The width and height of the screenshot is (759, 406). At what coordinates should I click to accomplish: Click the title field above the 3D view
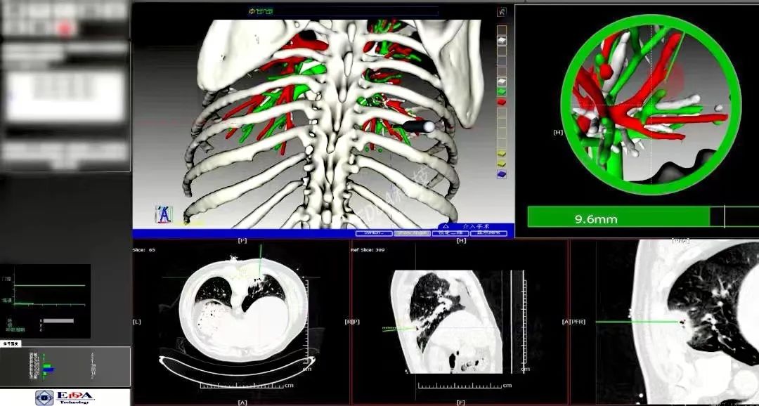tap(343, 11)
